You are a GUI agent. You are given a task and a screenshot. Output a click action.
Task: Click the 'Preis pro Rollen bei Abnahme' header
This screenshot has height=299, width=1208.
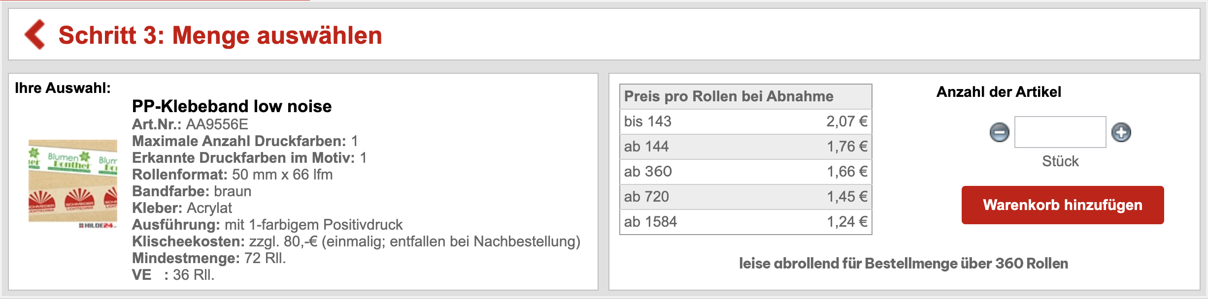pos(729,96)
